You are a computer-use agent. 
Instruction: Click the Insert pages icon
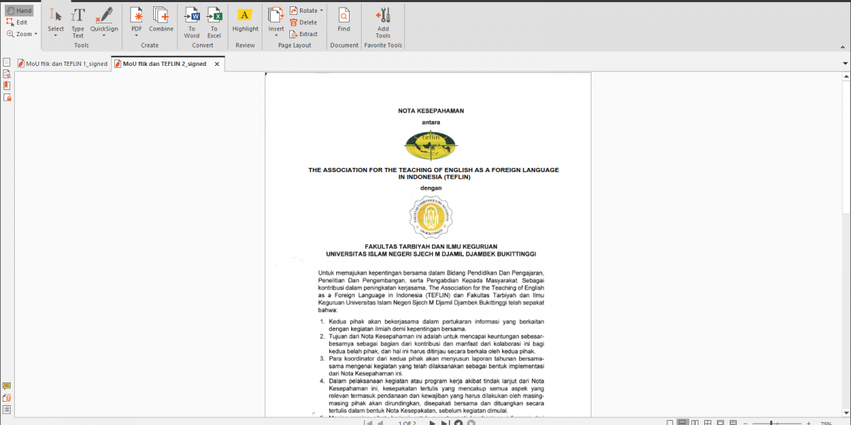click(276, 15)
